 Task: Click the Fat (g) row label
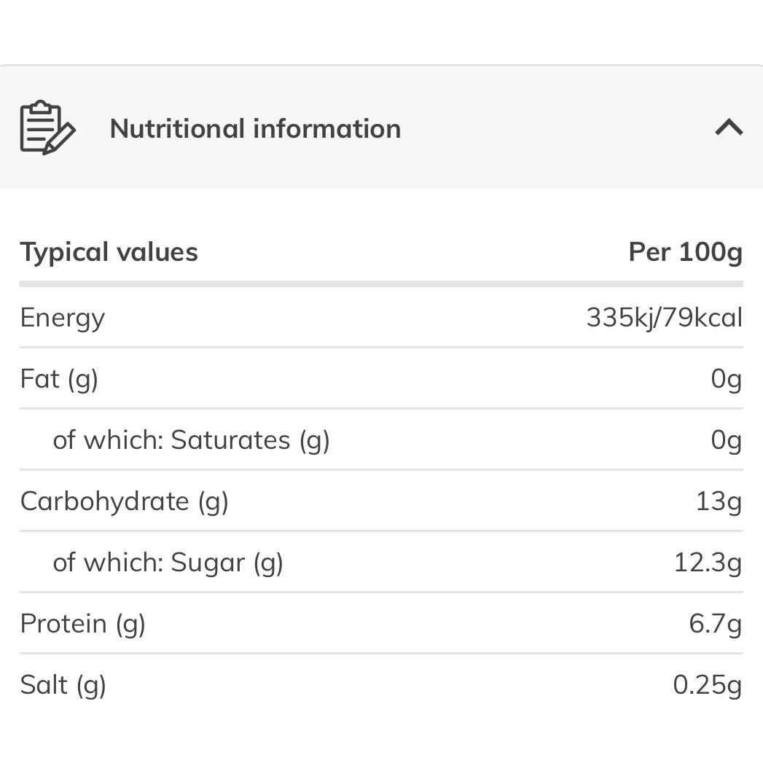point(59,379)
